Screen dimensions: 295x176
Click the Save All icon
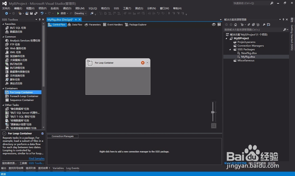coord(36,13)
